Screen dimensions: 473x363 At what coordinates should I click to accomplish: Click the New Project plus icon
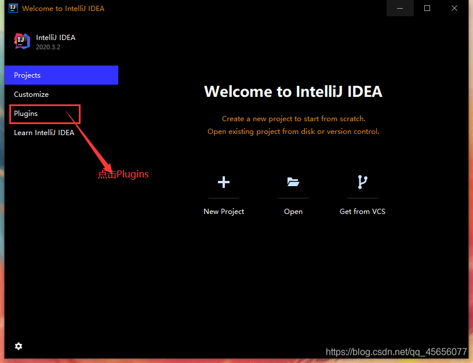pyautogui.click(x=224, y=182)
